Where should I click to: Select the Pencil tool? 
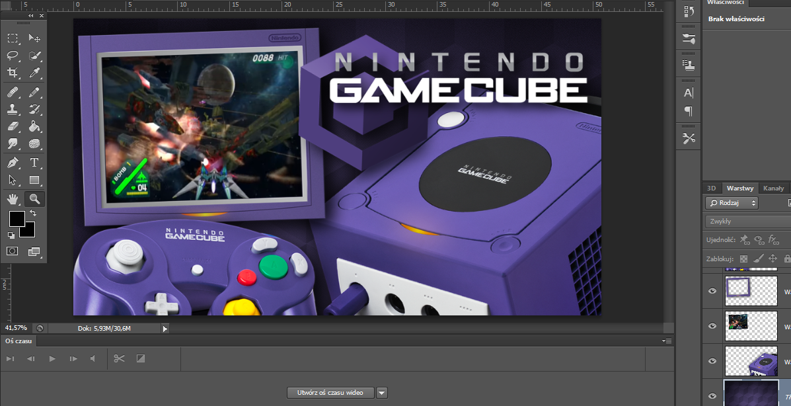click(x=34, y=92)
